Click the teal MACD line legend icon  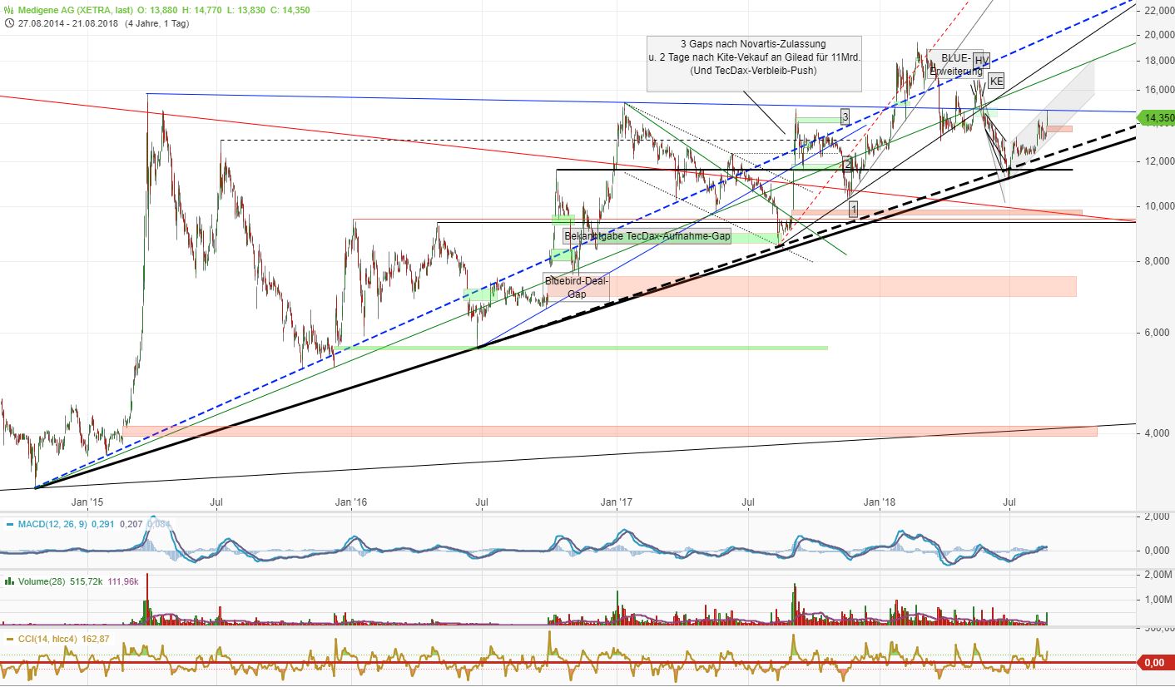10,526
